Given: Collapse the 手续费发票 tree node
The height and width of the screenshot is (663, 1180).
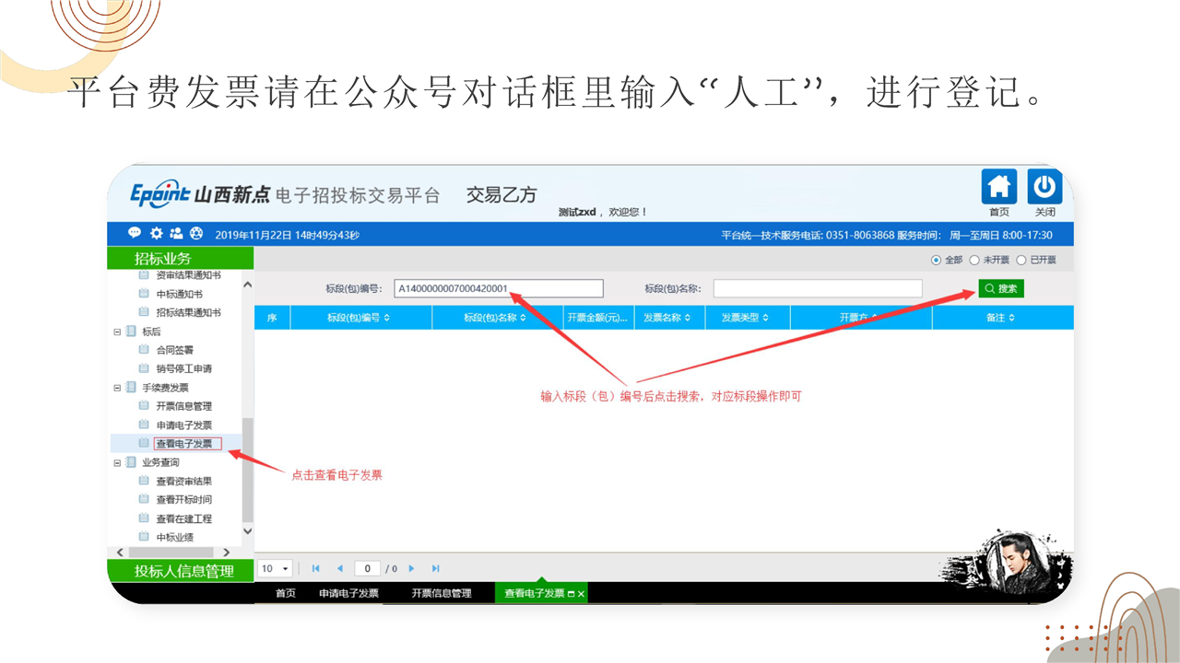Looking at the screenshot, I should coord(117,388).
